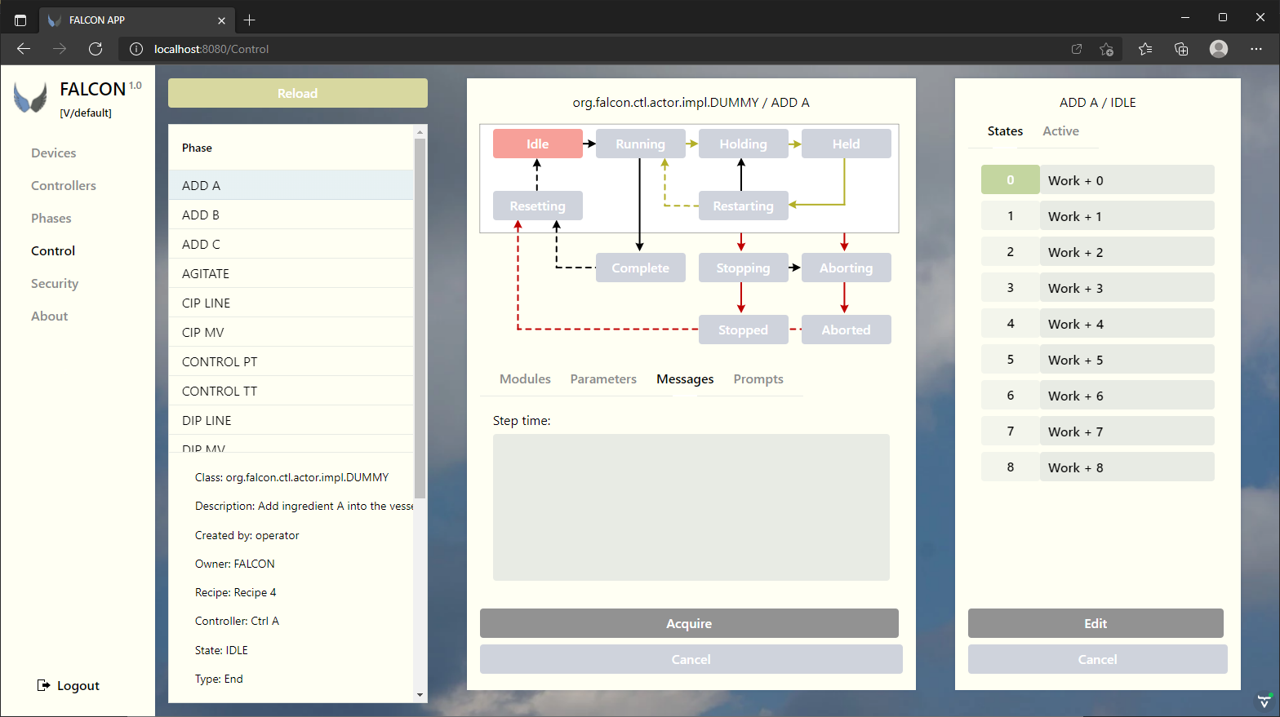Image resolution: width=1280 pixels, height=717 pixels.
Task: Switch to the Active tab
Action: point(1060,131)
